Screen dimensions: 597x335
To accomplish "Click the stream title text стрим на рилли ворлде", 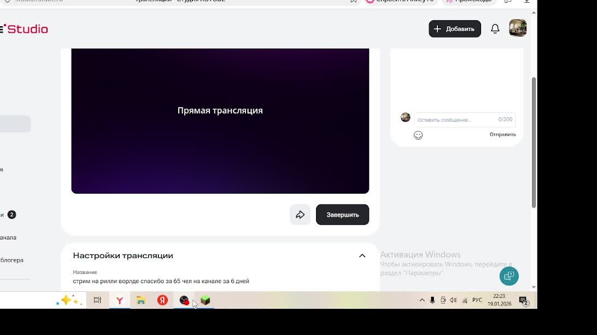I will [x=161, y=281].
